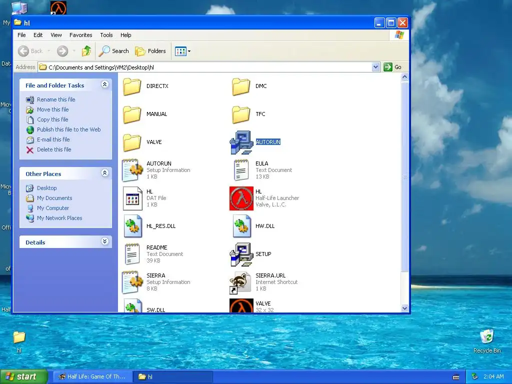Select the VALVE folder icon
This screenshot has width=512, height=384.
point(132,142)
